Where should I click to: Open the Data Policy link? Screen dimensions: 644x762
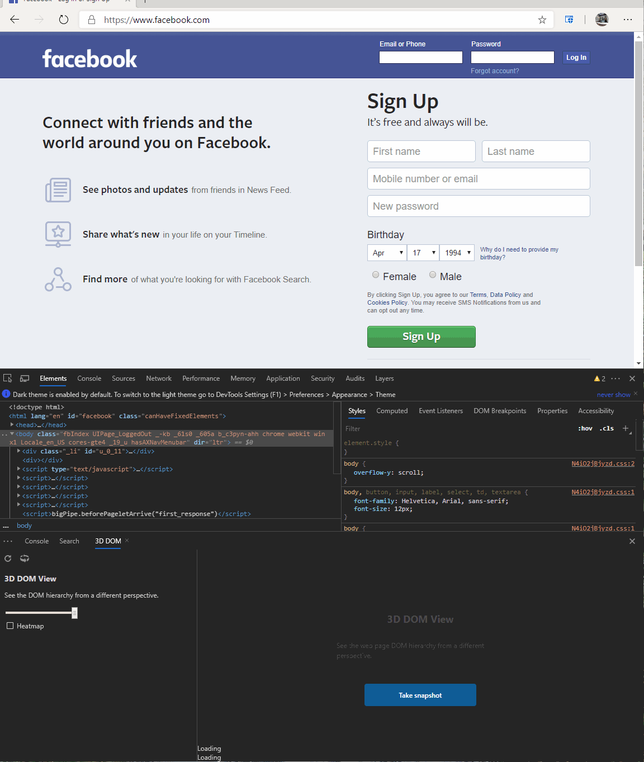[505, 295]
